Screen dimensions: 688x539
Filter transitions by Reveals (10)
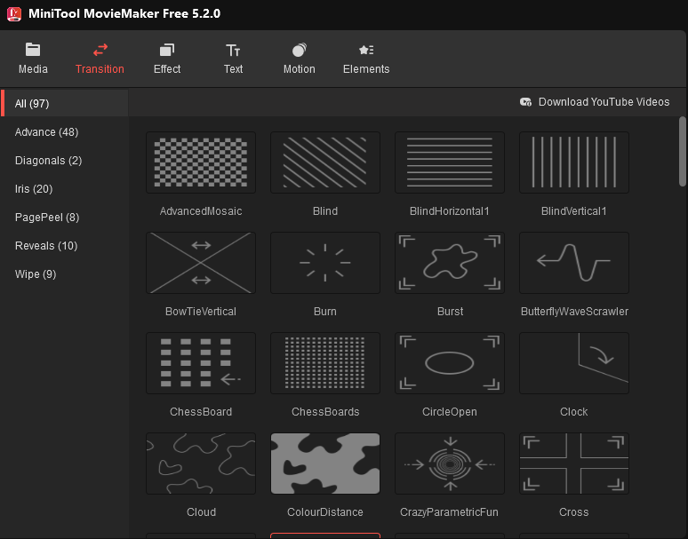coord(46,246)
